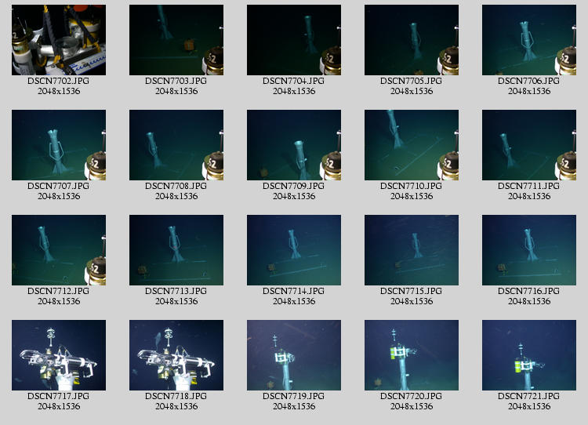Screen dimensions: 588x425
Task: Open thumbnail of DSCN7705.JPG
Action: tap(412, 40)
